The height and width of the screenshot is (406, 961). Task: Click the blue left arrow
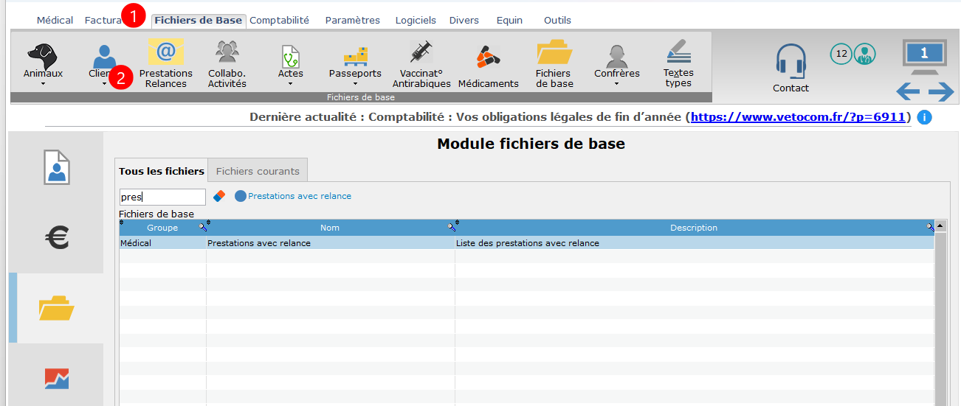pos(909,91)
